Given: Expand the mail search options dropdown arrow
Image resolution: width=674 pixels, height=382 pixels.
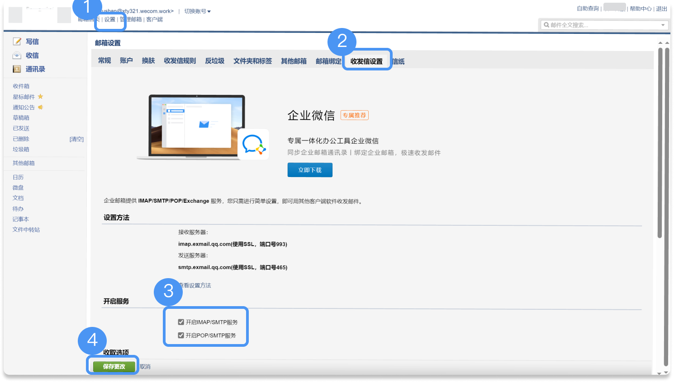Looking at the screenshot, I should 663,24.
